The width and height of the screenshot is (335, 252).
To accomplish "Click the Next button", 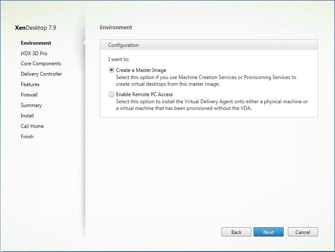I will tap(268, 232).
